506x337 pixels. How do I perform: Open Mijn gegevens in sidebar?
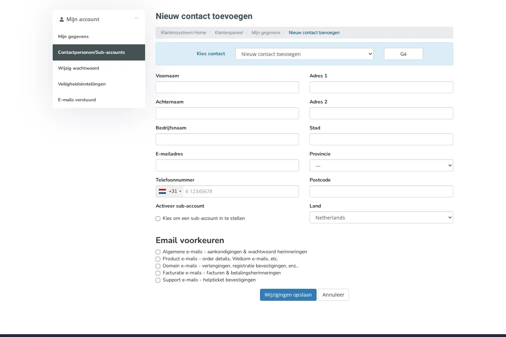click(x=99, y=37)
